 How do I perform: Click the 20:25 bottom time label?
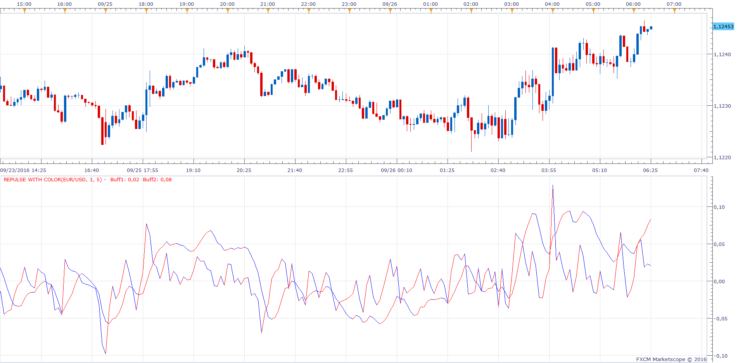244,170
